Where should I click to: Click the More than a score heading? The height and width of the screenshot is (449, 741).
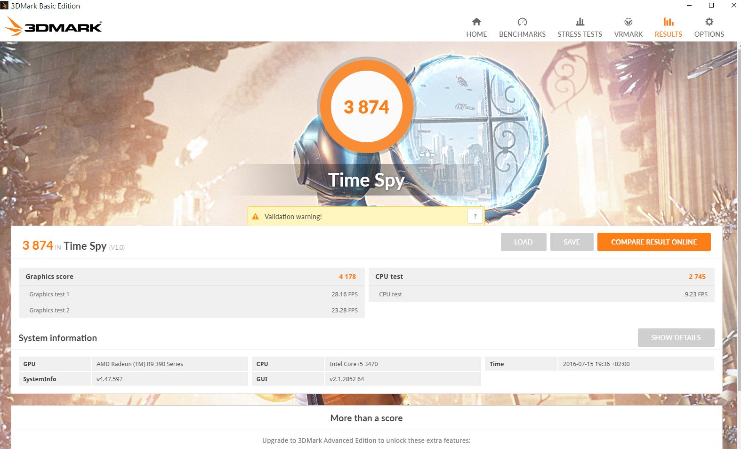(366, 418)
